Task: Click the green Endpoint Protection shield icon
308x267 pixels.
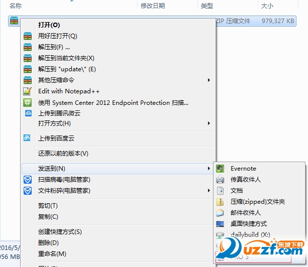Action: tap(28, 102)
